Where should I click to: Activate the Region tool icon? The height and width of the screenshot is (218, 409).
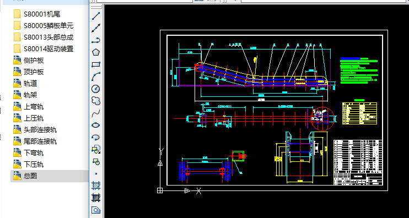(x=96, y=210)
